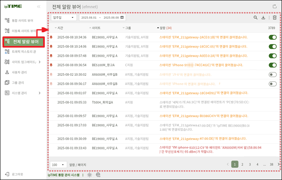
Task: Collapse the sidebar with double-chevron icon
Action: pyautogui.click(x=39, y=7)
